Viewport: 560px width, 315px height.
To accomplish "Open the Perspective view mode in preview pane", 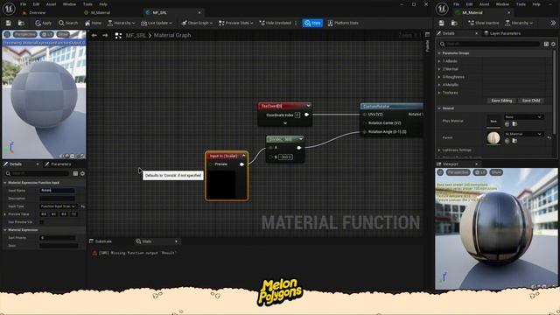I will (25, 34).
